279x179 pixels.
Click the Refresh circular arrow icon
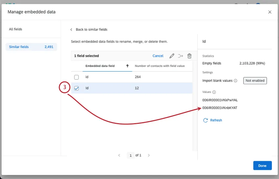(205, 120)
